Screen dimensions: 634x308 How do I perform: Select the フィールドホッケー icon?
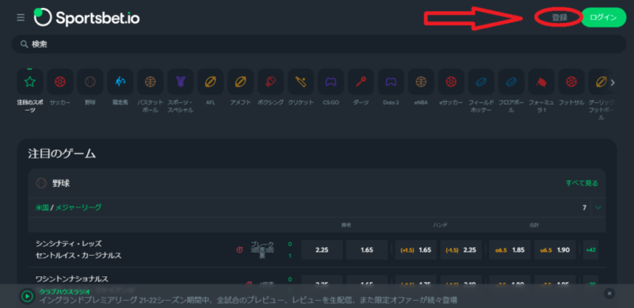coord(481,82)
